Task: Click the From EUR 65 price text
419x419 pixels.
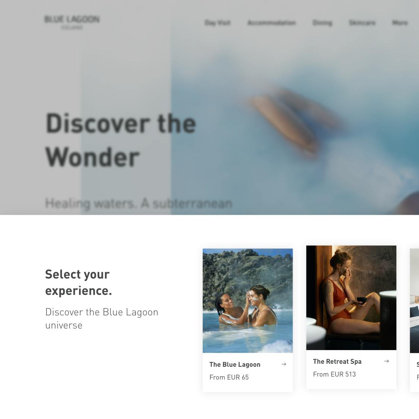Action: pyautogui.click(x=229, y=377)
